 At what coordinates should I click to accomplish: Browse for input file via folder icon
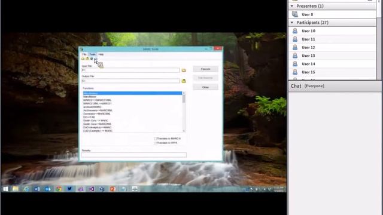pyautogui.click(x=184, y=70)
